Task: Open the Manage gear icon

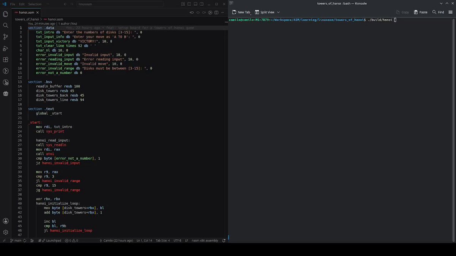Action: click(x=5, y=232)
